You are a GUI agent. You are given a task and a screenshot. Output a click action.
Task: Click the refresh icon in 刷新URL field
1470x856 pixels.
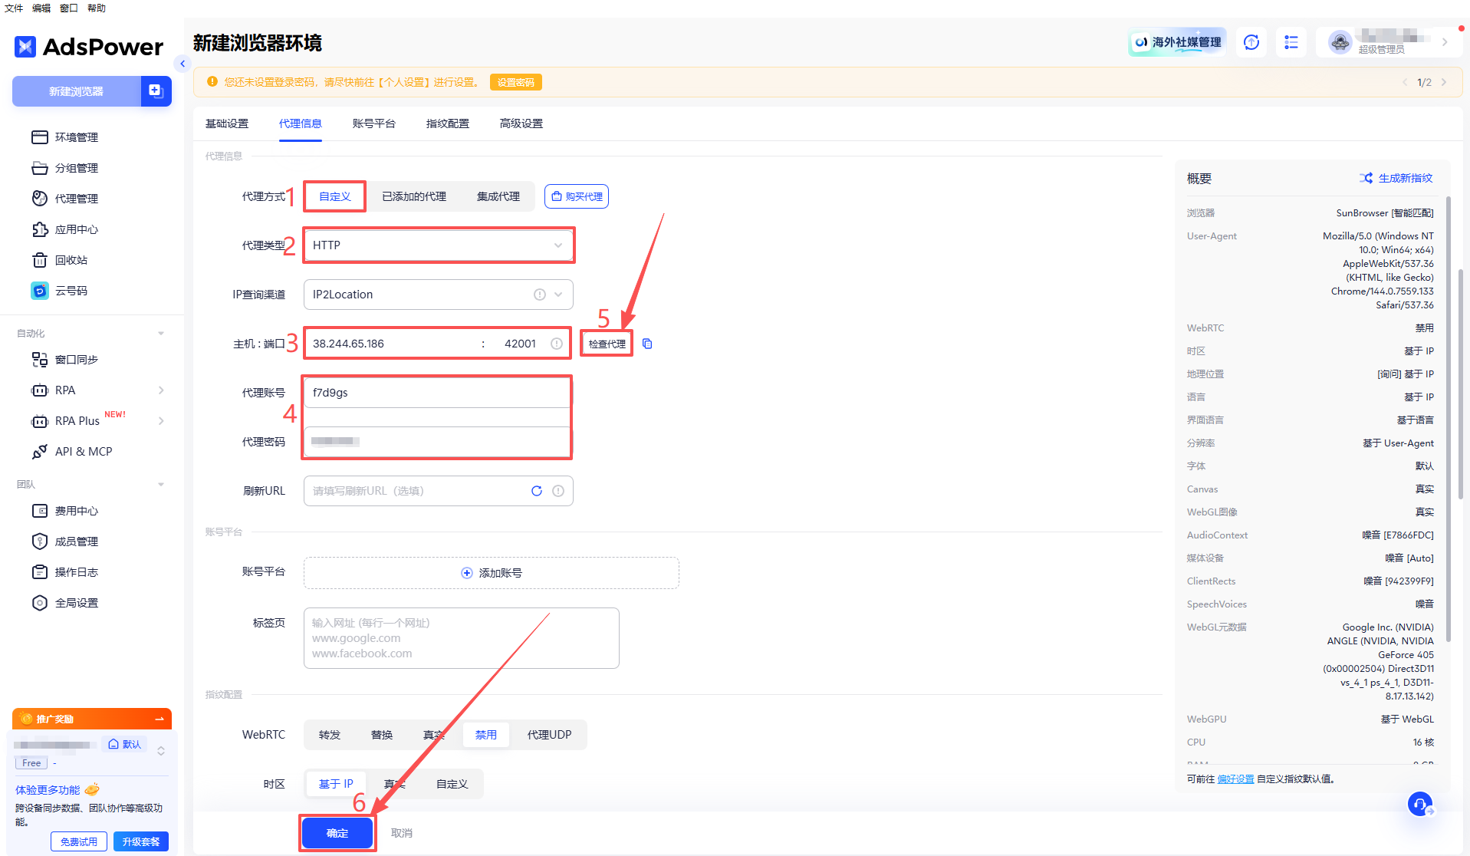click(x=537, y=491)
